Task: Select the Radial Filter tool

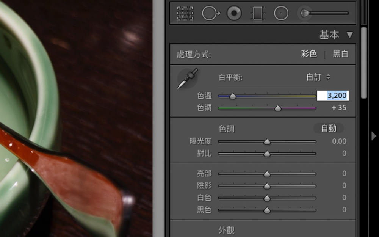Action: 281,14
